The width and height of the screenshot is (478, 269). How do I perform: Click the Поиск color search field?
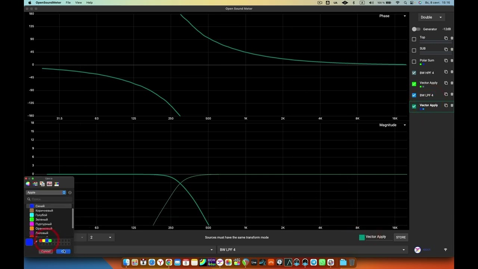click(x=49, y=199)
